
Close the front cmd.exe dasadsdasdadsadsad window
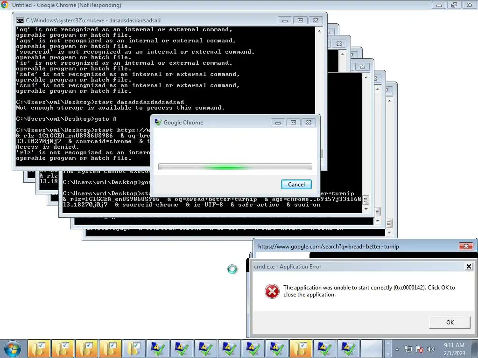pos(316,21)
